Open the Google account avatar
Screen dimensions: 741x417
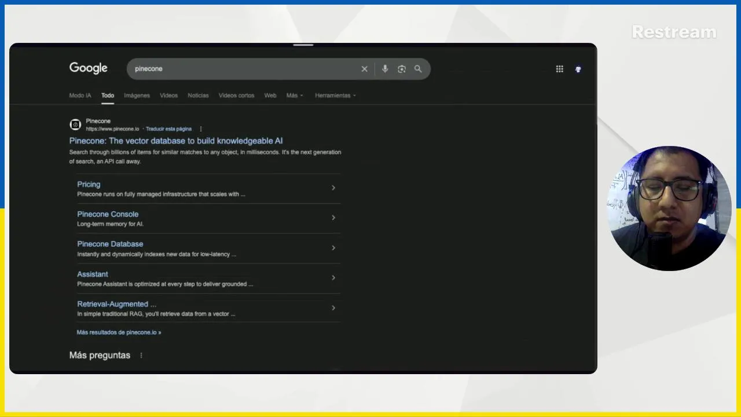(x=578, y=69)
